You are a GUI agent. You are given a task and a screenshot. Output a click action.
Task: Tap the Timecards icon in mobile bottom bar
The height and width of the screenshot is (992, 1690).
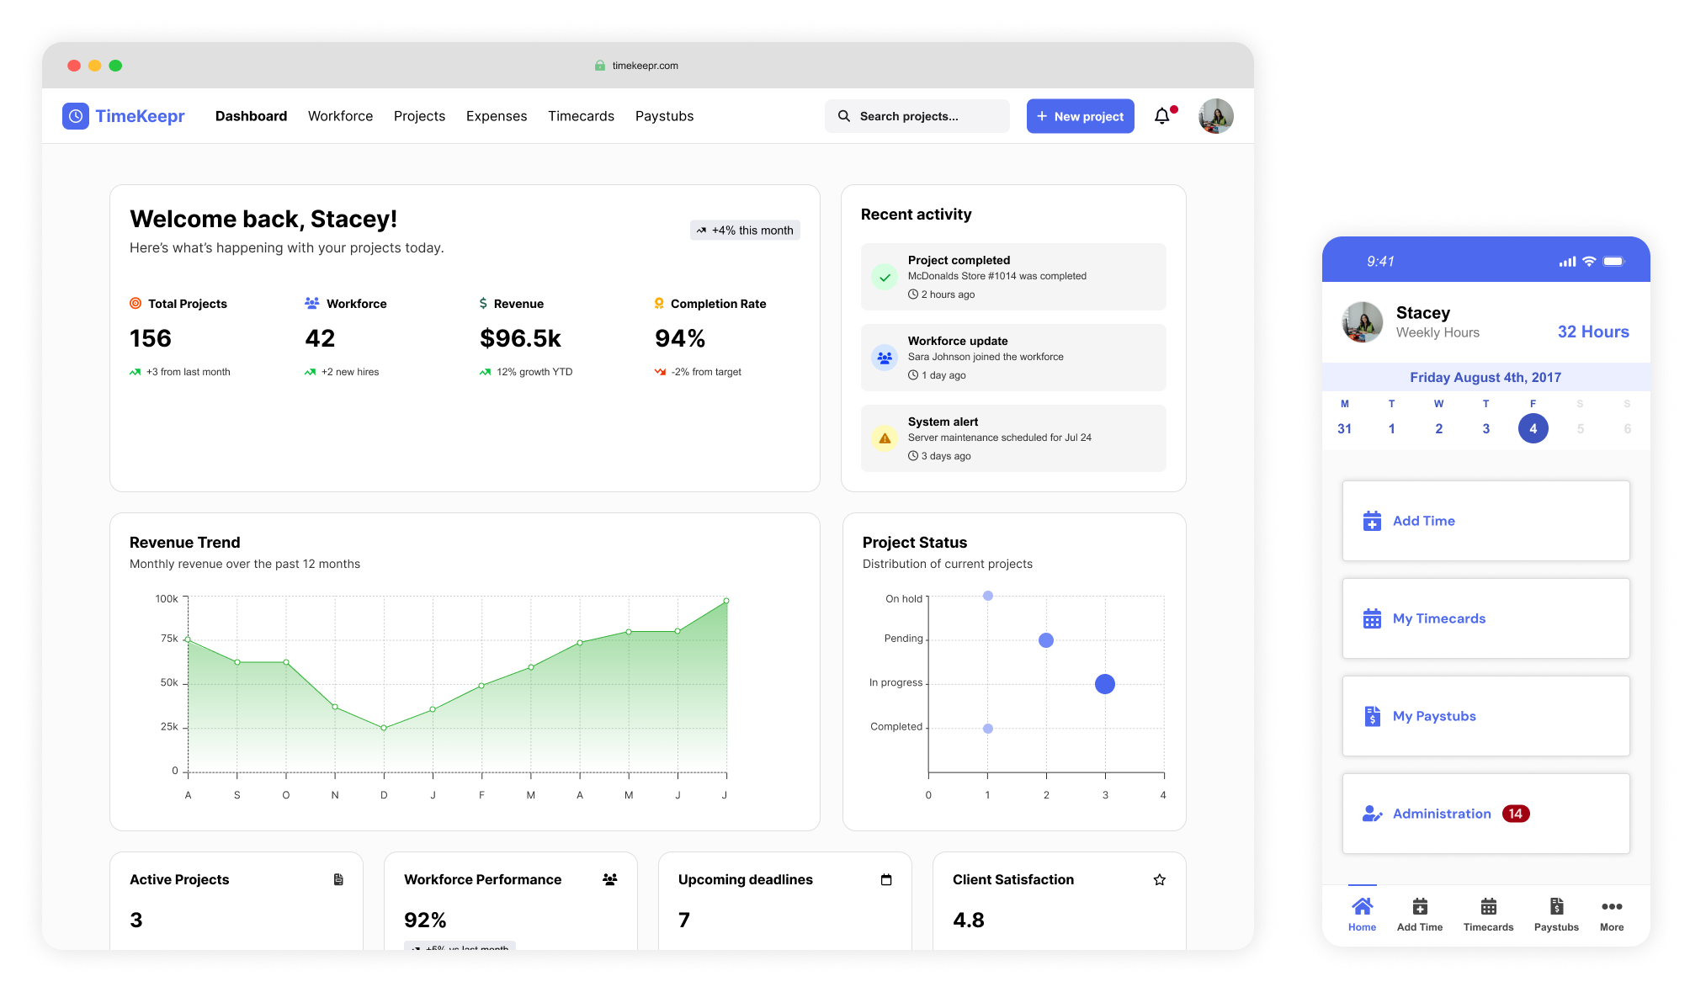coord(1488,907)
